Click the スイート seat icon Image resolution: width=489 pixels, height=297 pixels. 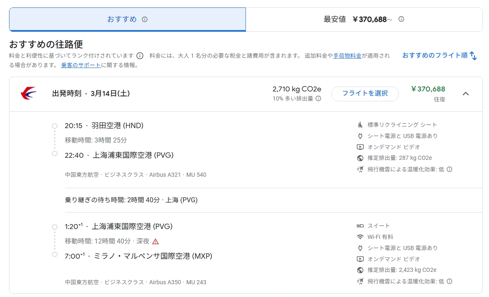tap(360, 226)
